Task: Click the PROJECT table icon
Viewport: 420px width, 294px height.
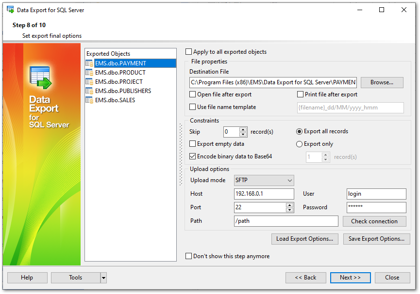Action: click(x=89, y=82)
